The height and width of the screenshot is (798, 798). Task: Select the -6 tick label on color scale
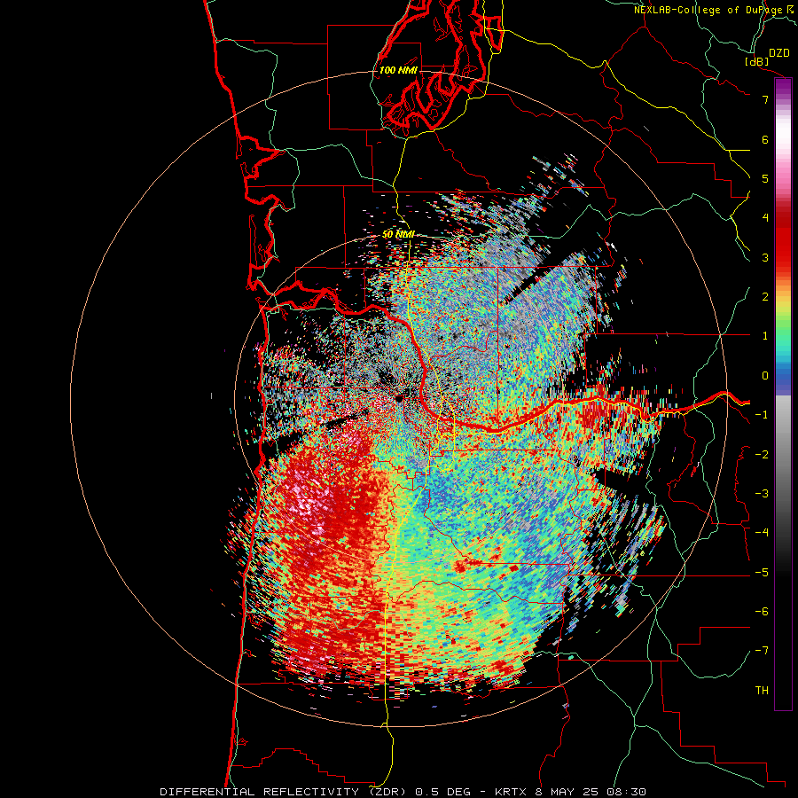(x=762, y=611)
